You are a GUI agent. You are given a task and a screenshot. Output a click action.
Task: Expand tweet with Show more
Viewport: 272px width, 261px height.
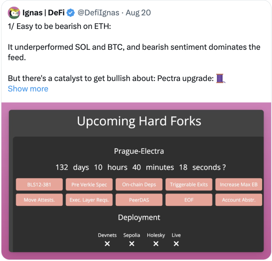point(28,89)
